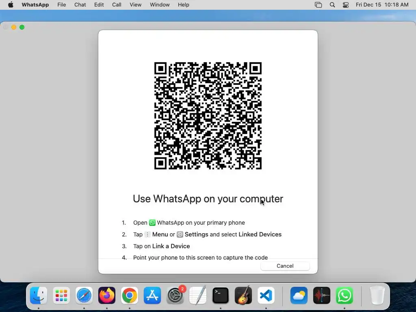Open the Window menu

pyautogui.click(x=160, y=5)
